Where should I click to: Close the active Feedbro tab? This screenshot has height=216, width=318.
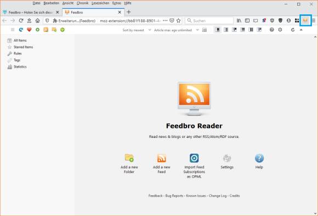coord(120,13)
